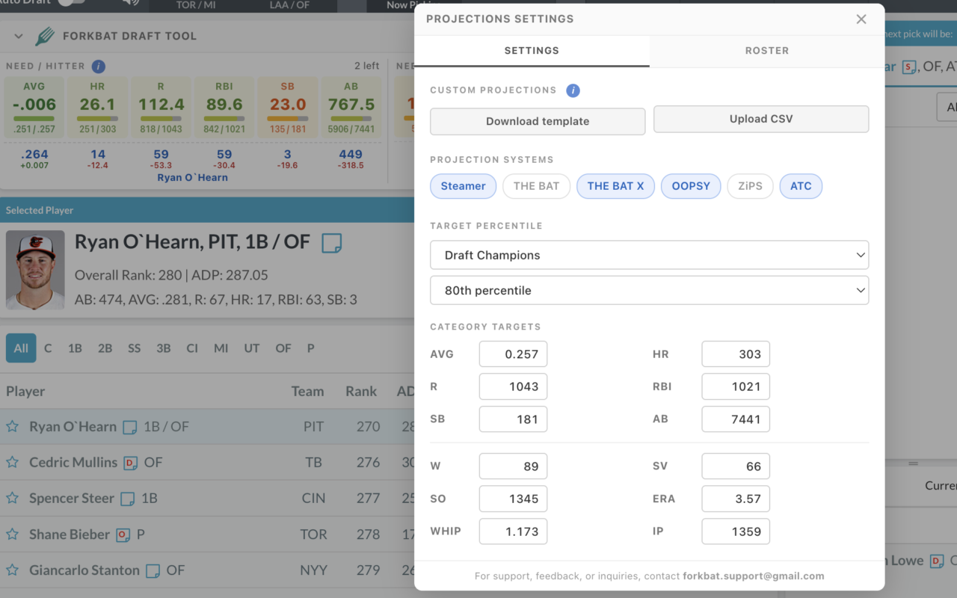Disable the OOPSY projection system
Viewport: 957px width, 598px height.
(691, 186)
